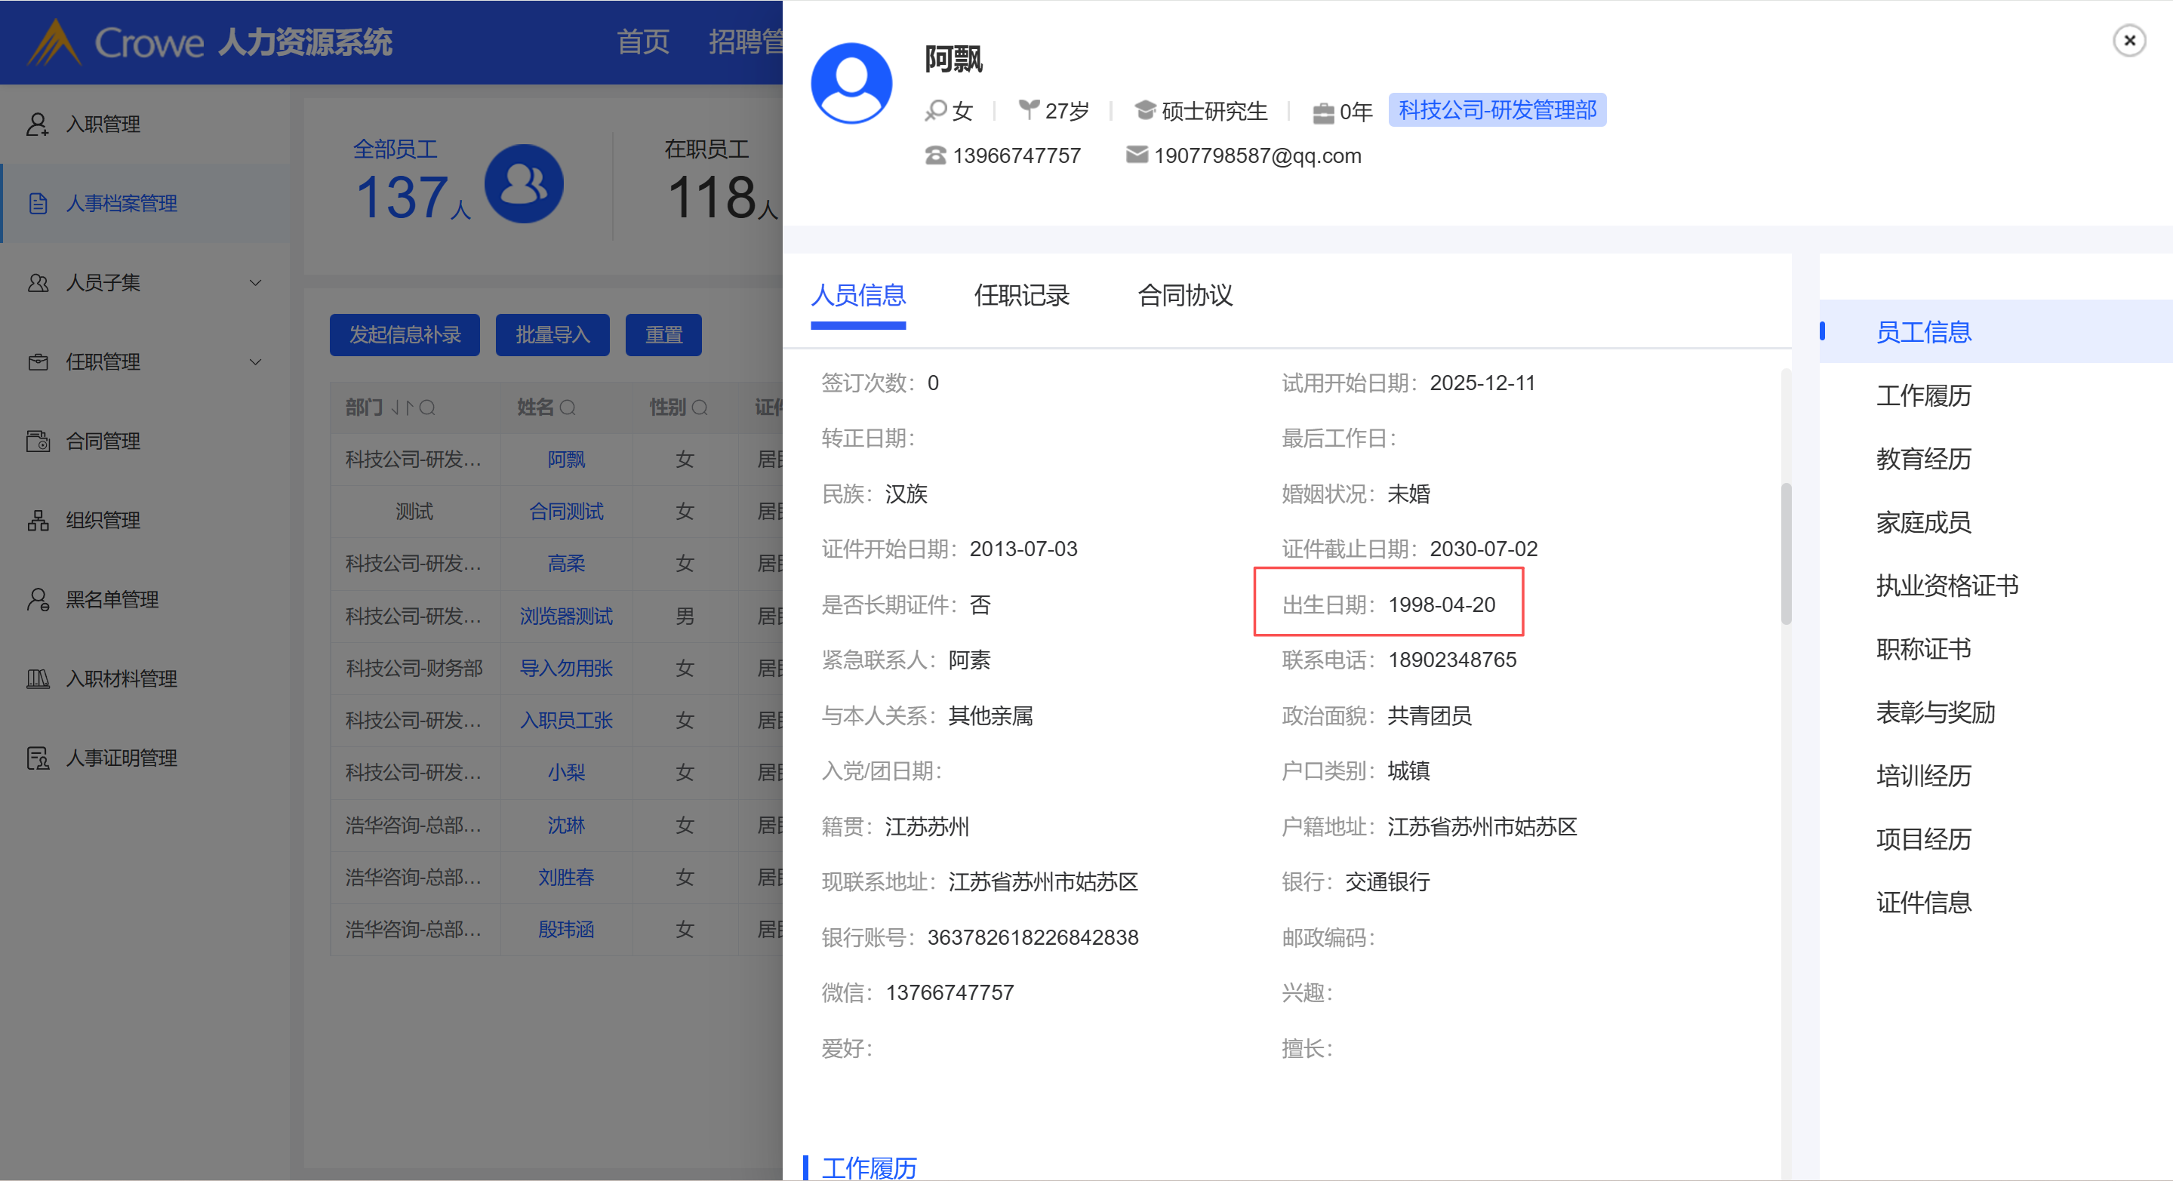Click the 入职管理 sidebar icon

pyautogui.click(x=37, y=124)
